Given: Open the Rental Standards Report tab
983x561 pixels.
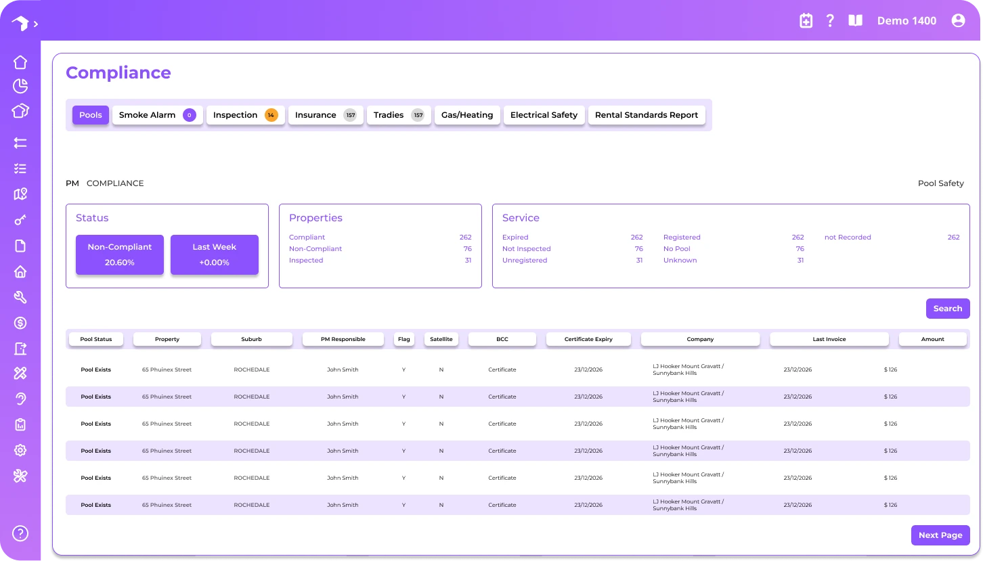Looking at the screenshot, I should (646, 115).
